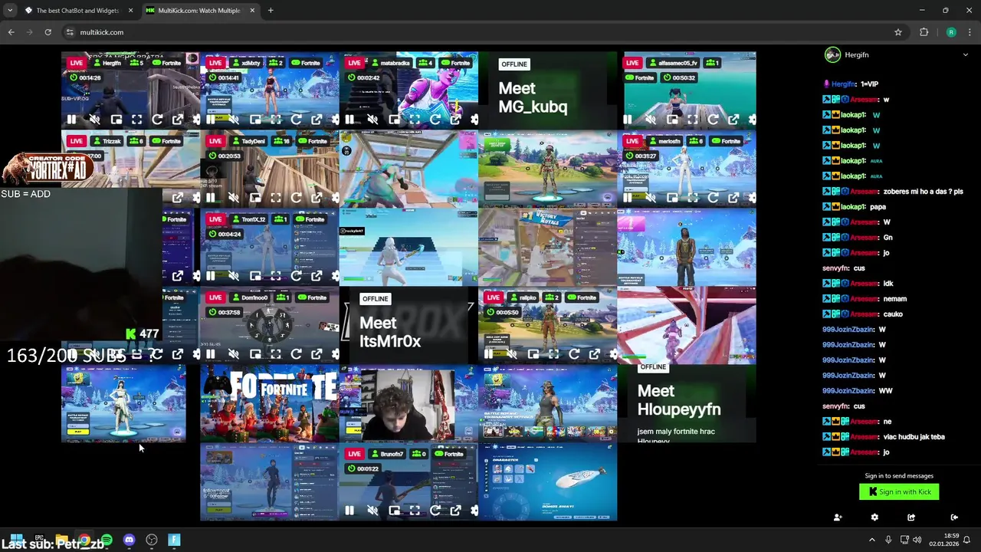Viewport: 981px width, 552px height.
Task: Unmute the DomInoo0 stream
Action: point(234,354)
